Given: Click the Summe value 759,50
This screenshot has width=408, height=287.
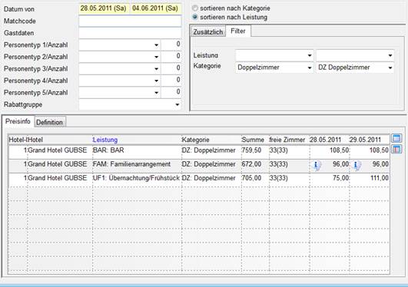Looking at the screenshot, I should [x=251, y=150].
